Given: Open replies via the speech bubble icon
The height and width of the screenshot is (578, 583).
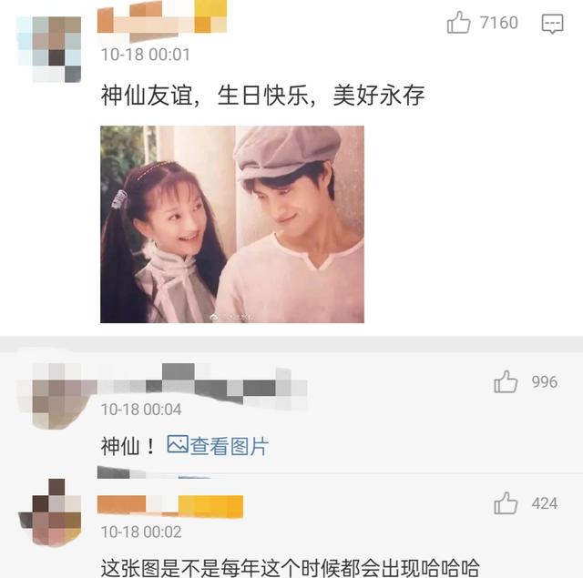Looking at the screenshot, I should pyautogui.click(x=552, y=24).
